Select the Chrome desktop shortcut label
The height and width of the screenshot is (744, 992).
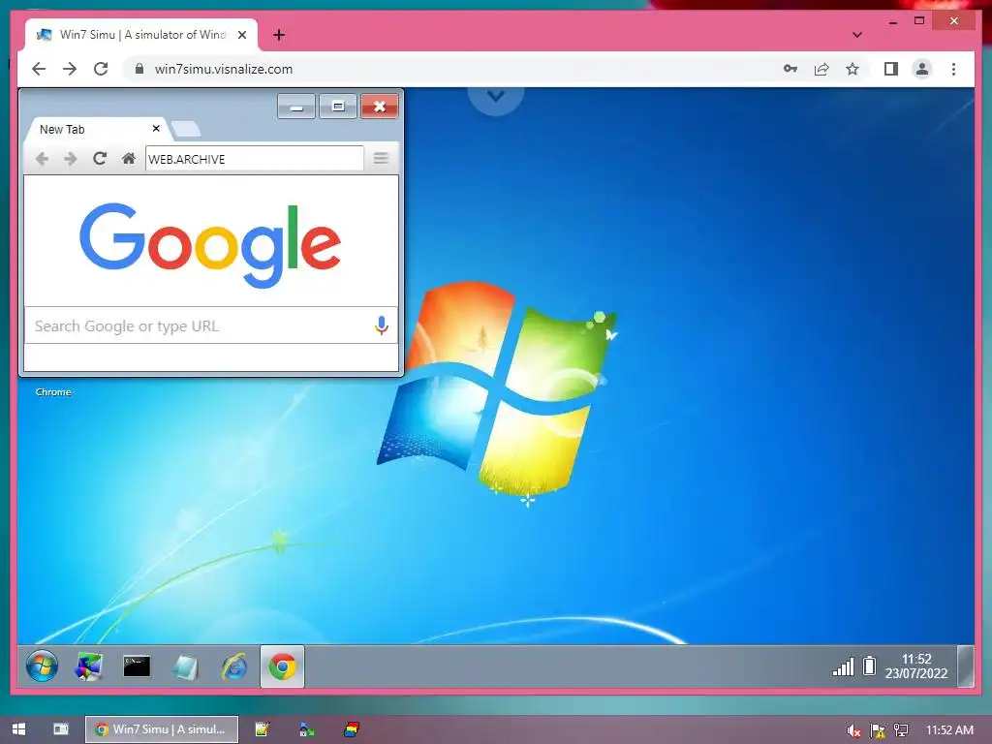coord(53,392)
